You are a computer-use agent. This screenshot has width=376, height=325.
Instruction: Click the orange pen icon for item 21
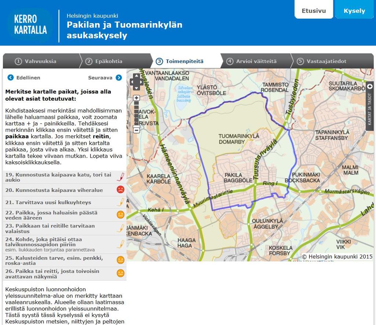point(120,202)
